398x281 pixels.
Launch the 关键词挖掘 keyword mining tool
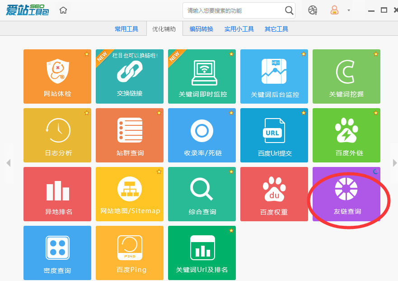[346, 76]
